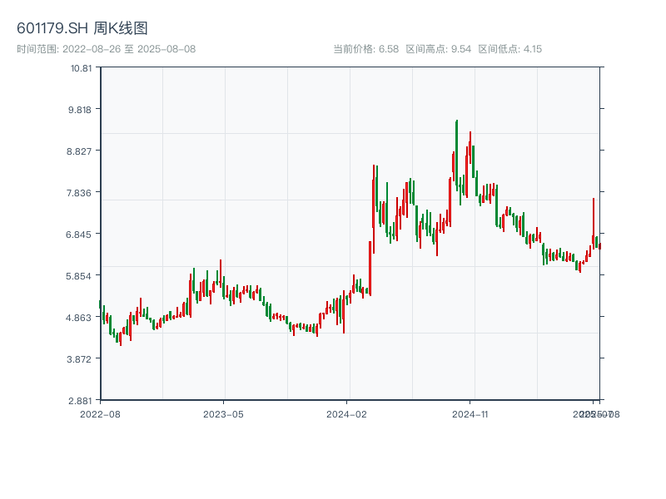Click the y-axis label 3.872
Viewport: 666px width, 499px height.
coord(79,359)
